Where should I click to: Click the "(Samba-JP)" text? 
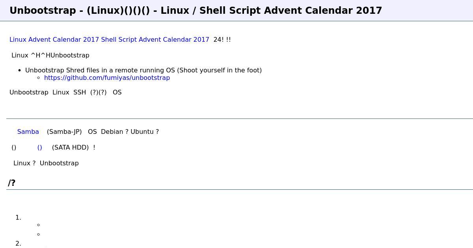coord(64,132)
